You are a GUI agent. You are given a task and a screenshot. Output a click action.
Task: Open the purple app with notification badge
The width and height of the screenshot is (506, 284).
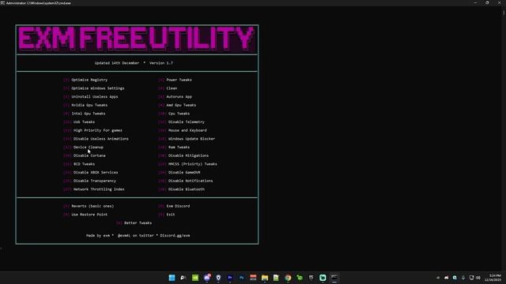pos(207,278)
